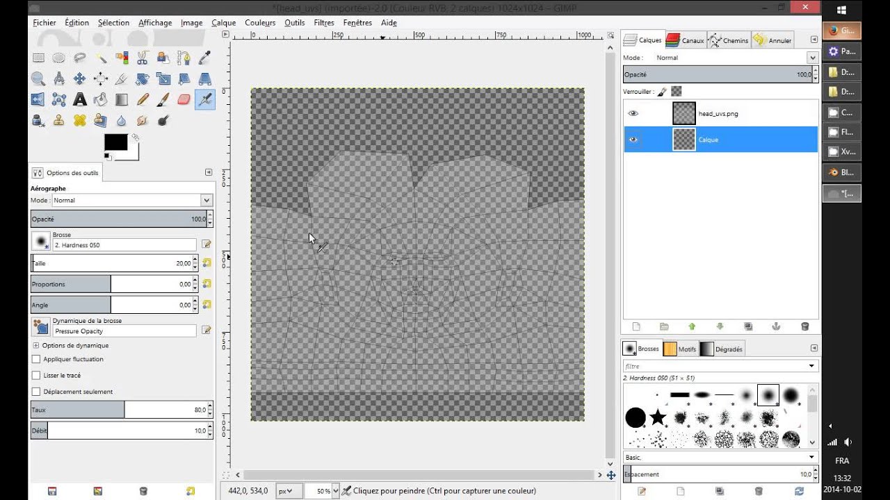
Task: Choose the Heal tool
Action: click(x=79, y=120)
